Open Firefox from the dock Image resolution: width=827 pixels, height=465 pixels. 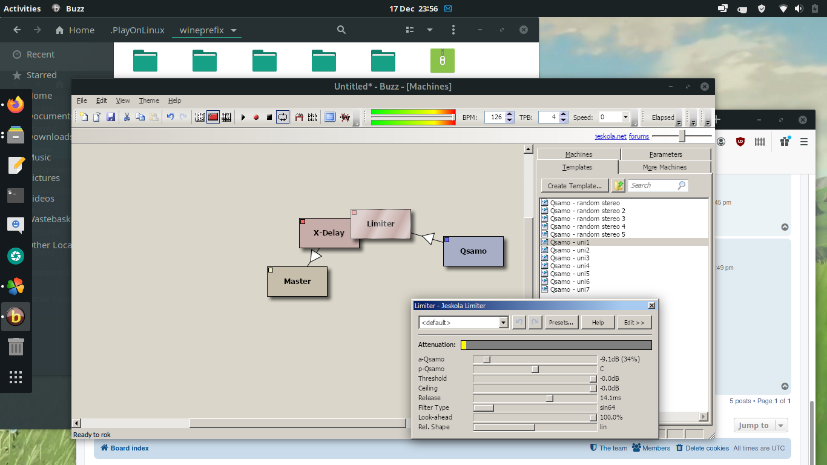(x=16, y=104)
